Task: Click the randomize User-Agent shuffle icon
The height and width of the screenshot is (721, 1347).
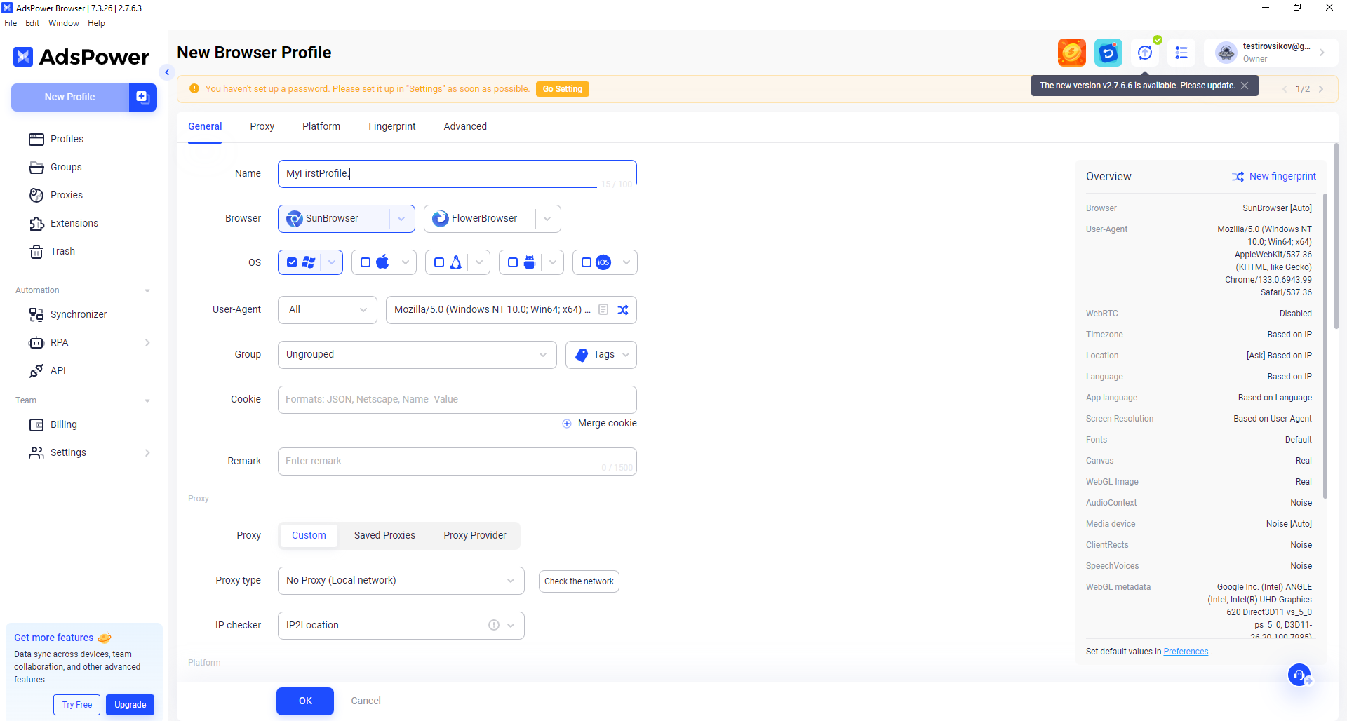Action: click(623, 310)
